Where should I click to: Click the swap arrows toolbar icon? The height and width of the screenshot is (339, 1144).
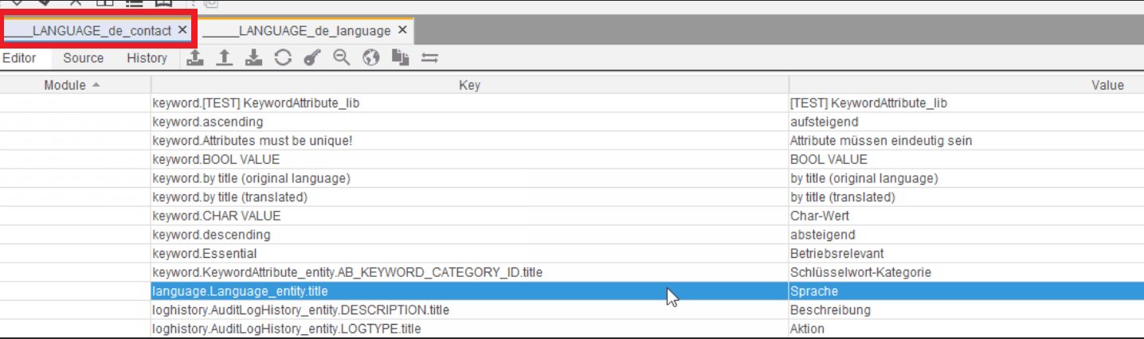[429, 58]
